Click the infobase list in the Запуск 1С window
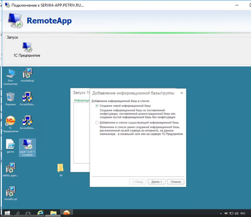This screenshot has height=217, width=251. pyautogui.click(x=82, y=133)
